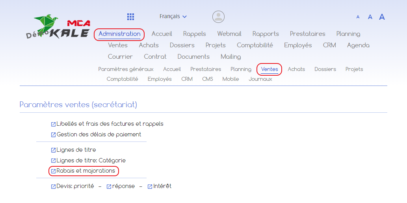Open Libellés et frais des factures et rappels
The width and height of the screenshot is (407, 203).
coord(110,124)
